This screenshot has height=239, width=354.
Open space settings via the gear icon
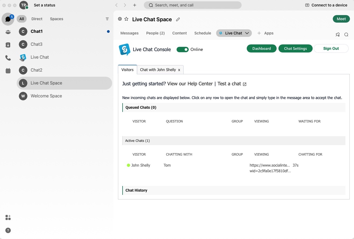120,19
